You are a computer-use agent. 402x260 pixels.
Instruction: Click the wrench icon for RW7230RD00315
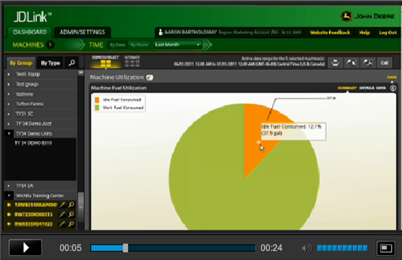[x=62, y=214]
